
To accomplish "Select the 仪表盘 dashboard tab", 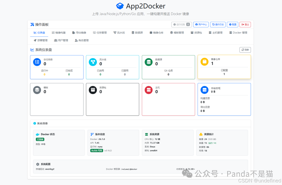I will pos(39,33).
